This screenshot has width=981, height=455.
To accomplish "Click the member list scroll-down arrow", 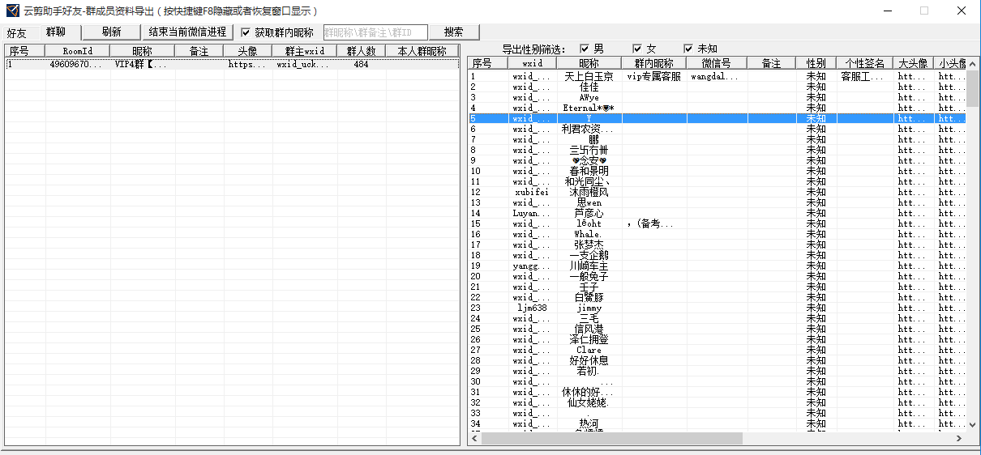I will tap(973, 424).
